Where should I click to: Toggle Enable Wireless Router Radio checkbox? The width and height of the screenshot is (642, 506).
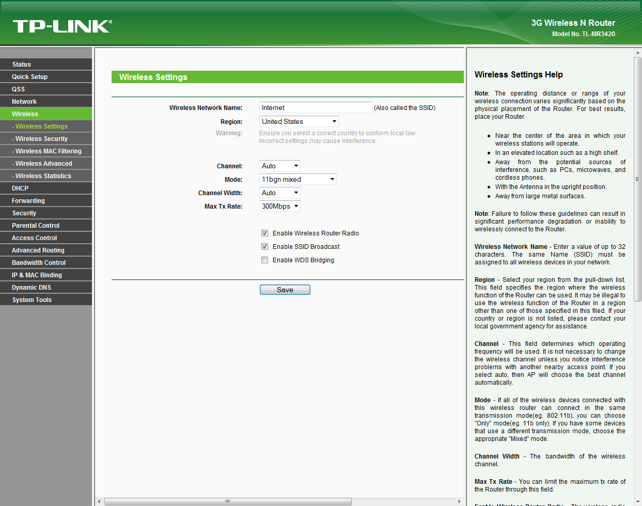tap(264, 233)
